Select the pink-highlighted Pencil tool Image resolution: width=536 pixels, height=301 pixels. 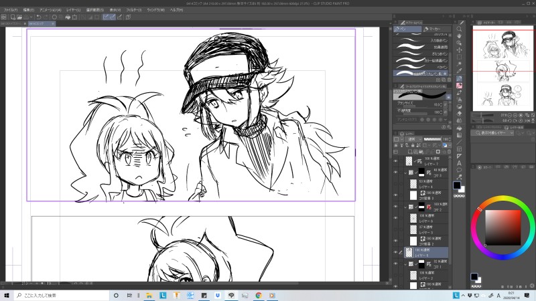459,86
